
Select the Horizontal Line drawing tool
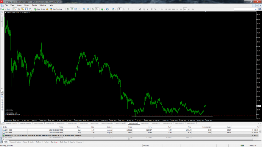(132, 9)
